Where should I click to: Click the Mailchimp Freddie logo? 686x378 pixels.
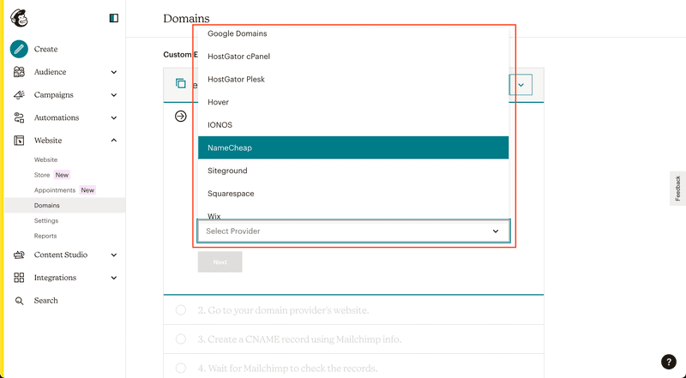click(x=19, y=18)
